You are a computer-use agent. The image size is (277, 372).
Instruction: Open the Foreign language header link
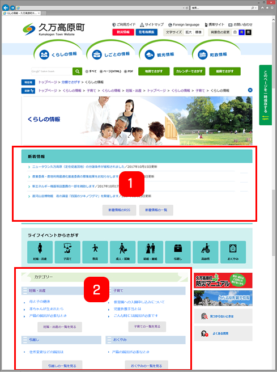184,25
